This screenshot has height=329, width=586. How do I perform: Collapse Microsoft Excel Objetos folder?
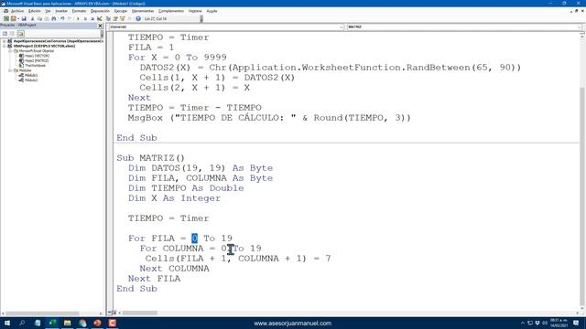click(x=10, y=51)
